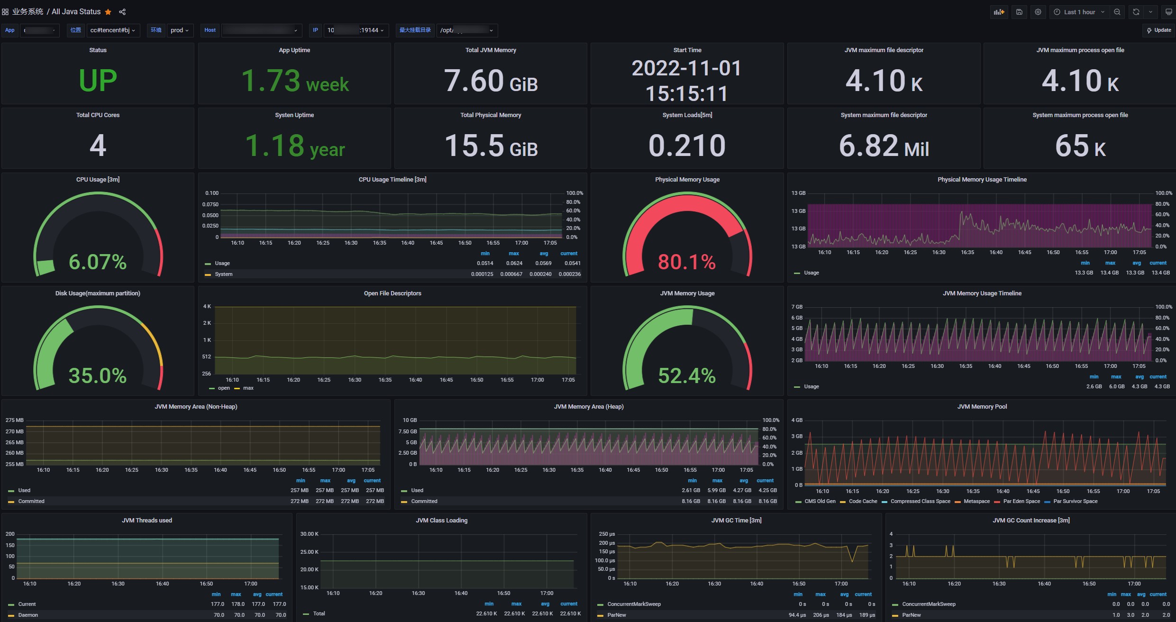
Task: Star the All Java Status dashboard
Action: 108,12
